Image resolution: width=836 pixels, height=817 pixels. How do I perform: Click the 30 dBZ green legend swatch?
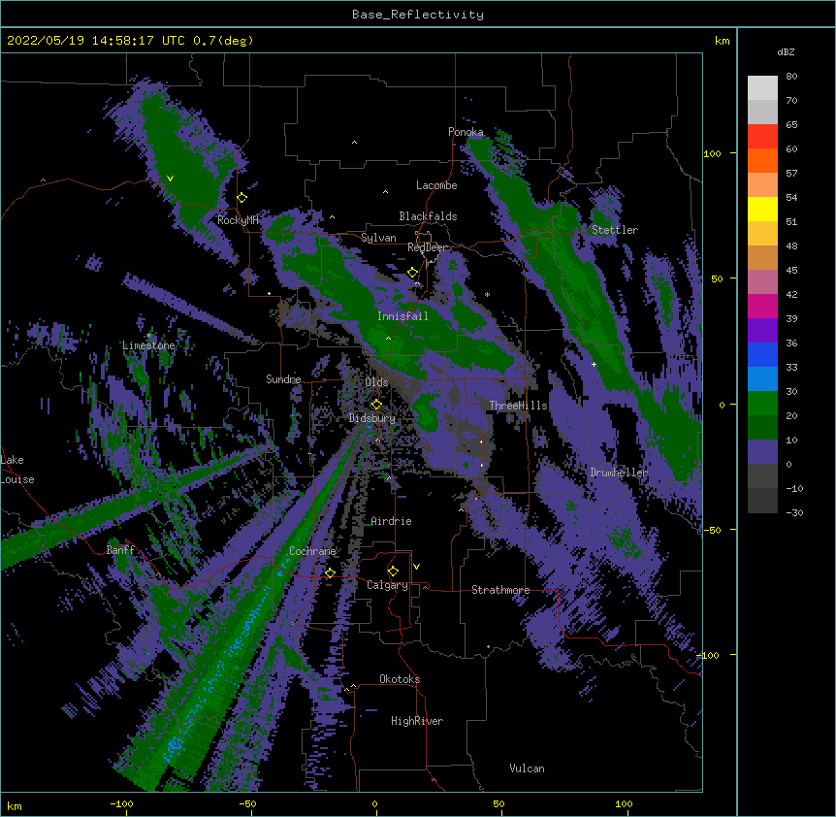[x=762, y=404]
